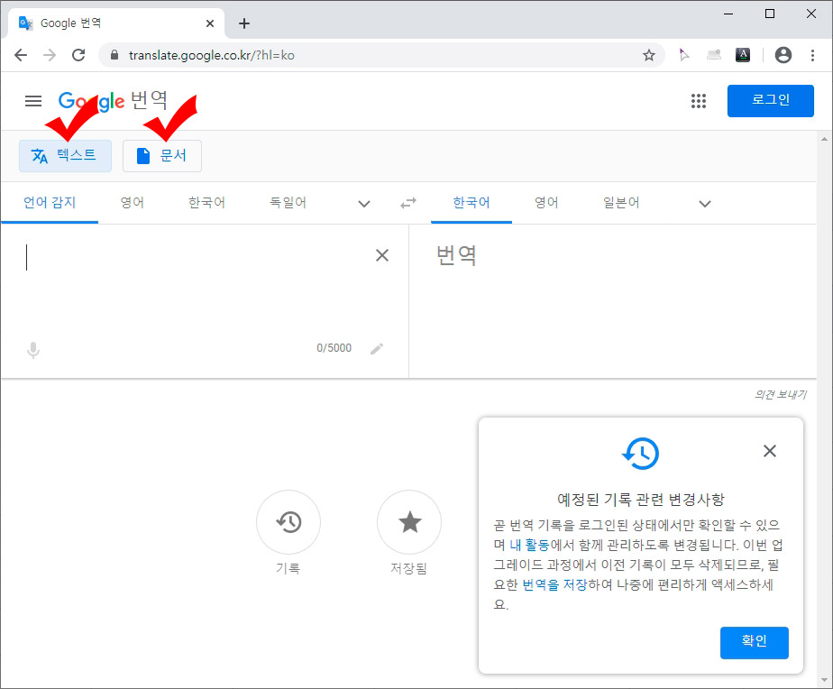Click scrollbar down arrow
Screen dimensions: 833x689
coord(824,680)
